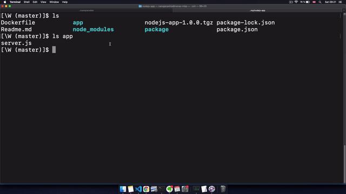Zoom the Terminal window with green button

(x=10, y=6)
